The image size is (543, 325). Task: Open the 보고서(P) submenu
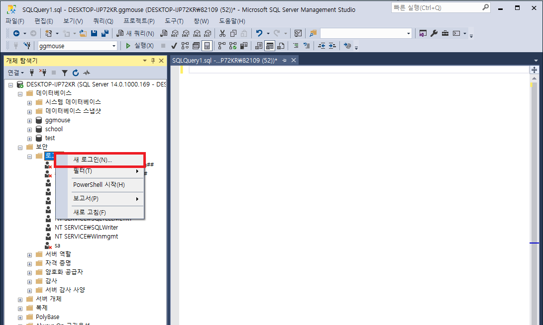coord(100,198)
